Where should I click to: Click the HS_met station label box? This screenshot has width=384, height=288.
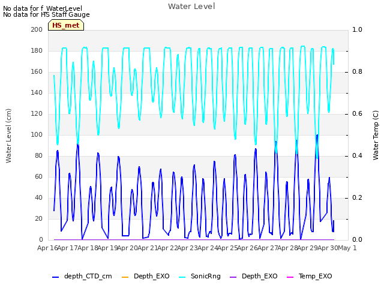coord(66,25)
